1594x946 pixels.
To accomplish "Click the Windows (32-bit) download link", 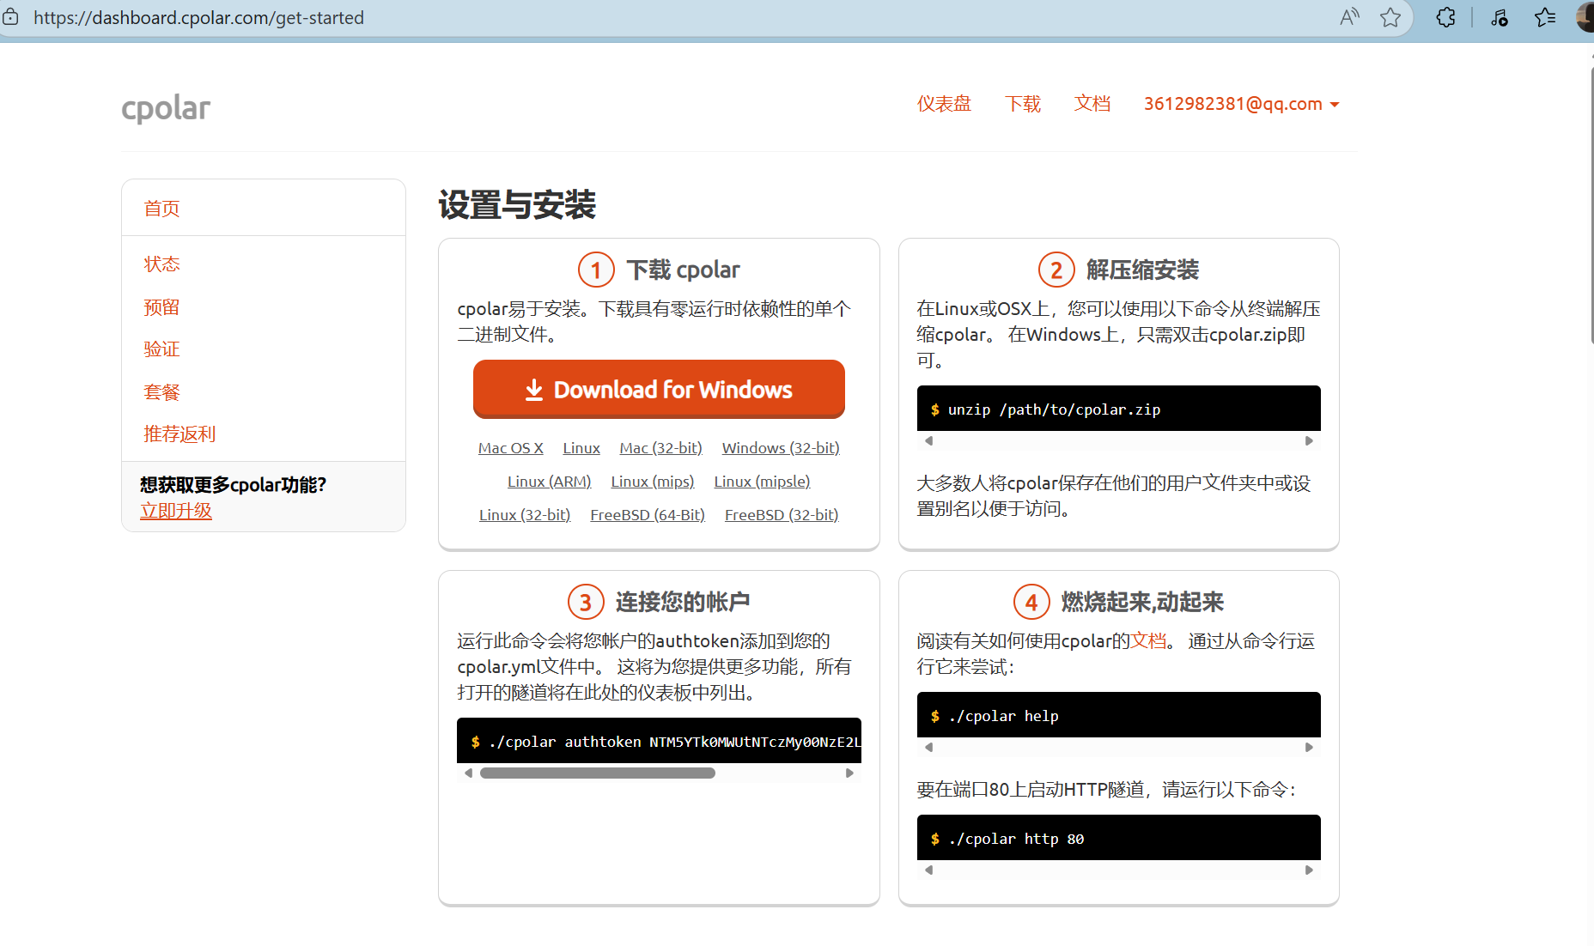I will pos(781,448).
